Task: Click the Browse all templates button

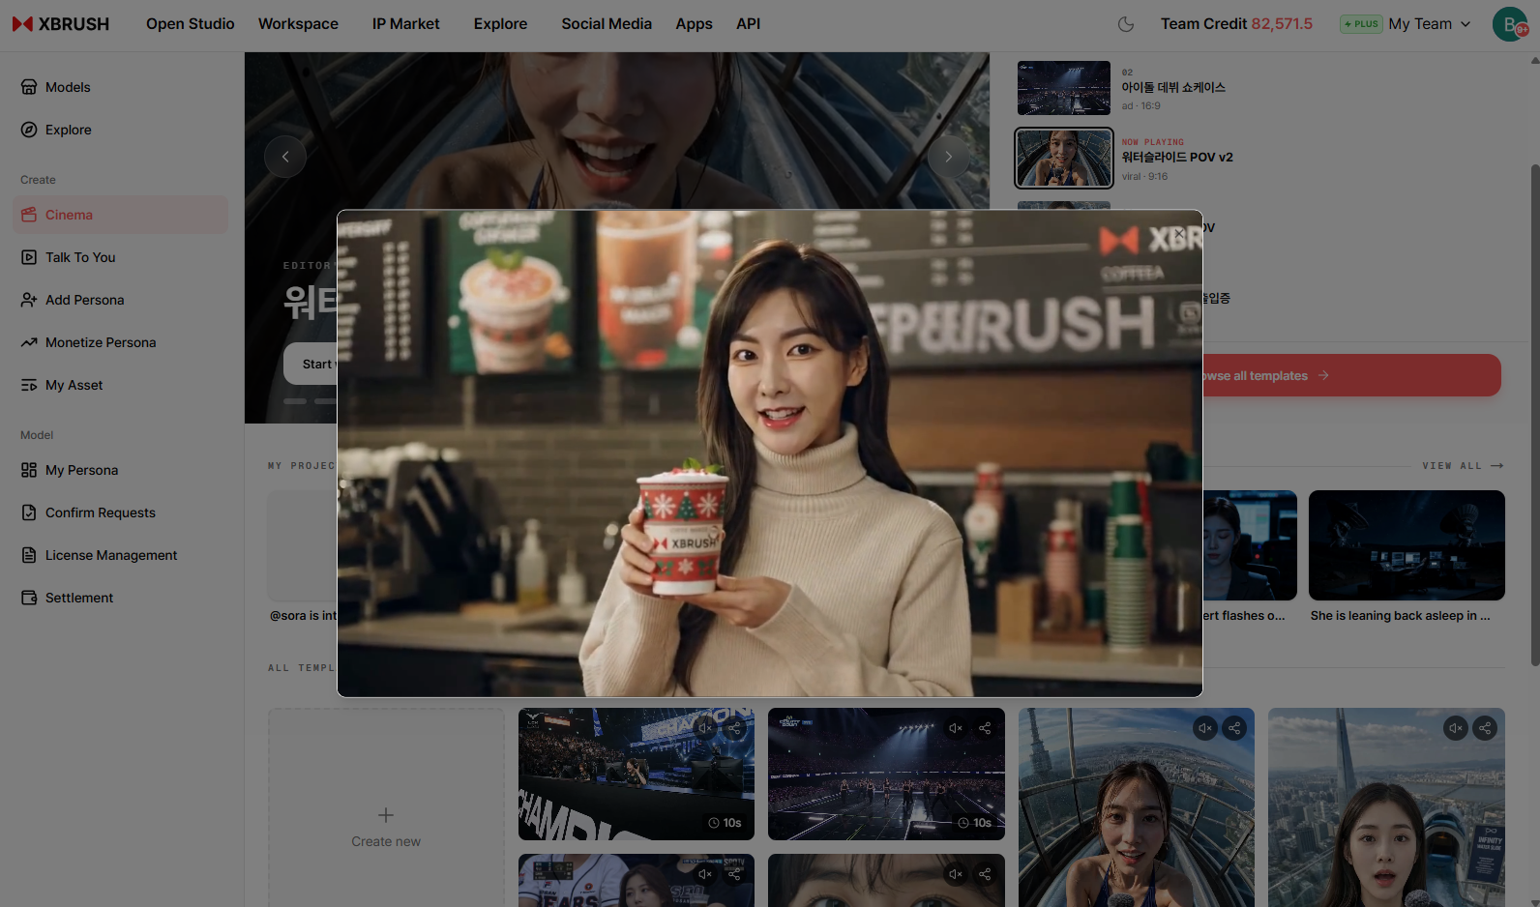Action: 1351,375
